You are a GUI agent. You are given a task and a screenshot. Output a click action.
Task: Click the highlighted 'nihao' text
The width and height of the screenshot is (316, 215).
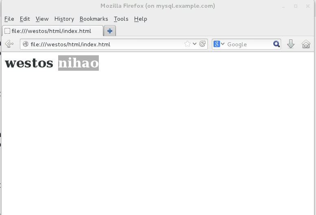pos(78,63)
